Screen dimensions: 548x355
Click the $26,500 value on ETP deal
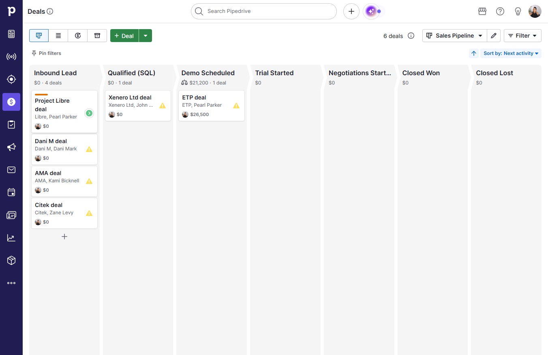199,114
